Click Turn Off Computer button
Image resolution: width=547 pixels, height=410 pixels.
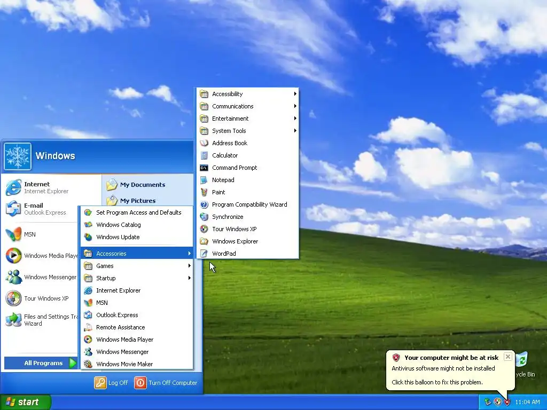click(166, 383)
